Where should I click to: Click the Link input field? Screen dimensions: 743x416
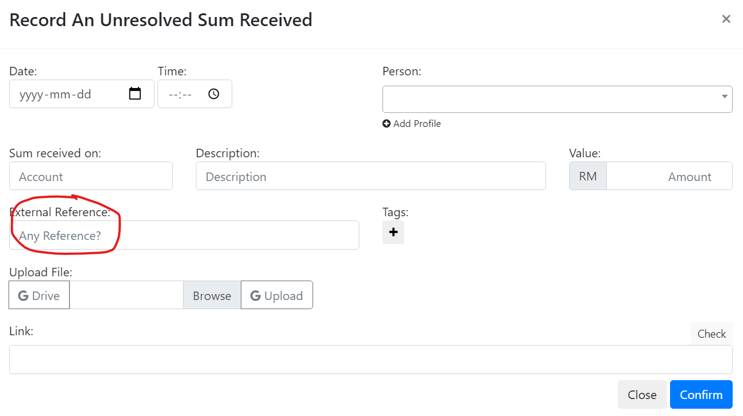point(371,360)
